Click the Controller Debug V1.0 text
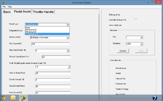The height and width of the screenshot is (101, 163). pyautogui.click(x=117, y=20)
